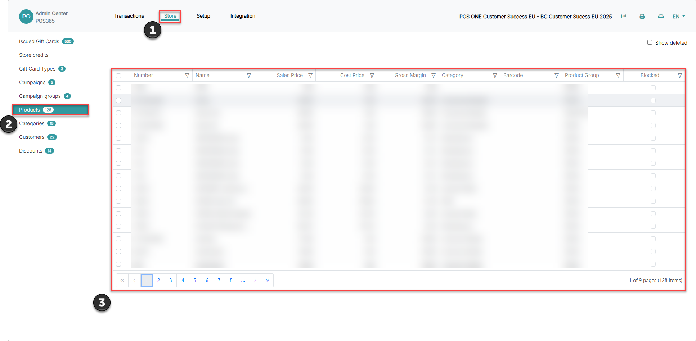Open the Store menu

tap(170, 16)
